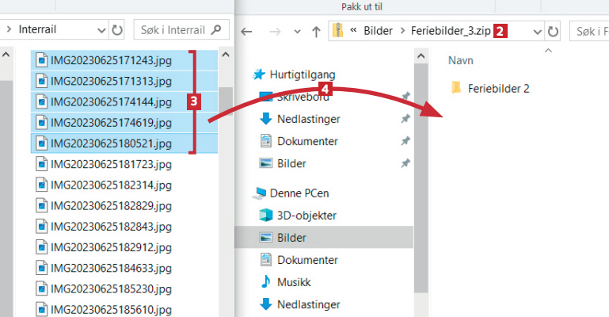Click the Søk i Interrail search field
Viewport: 609px width, 317px height.
pyautogui.click(x=181, y=30)
